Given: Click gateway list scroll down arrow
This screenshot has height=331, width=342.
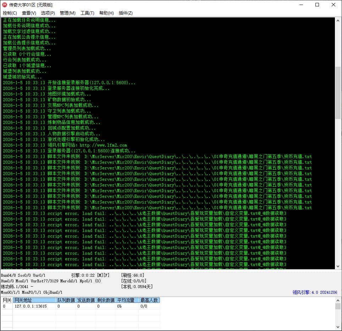Looking at the screenshot, I should (x=338, y=327).
